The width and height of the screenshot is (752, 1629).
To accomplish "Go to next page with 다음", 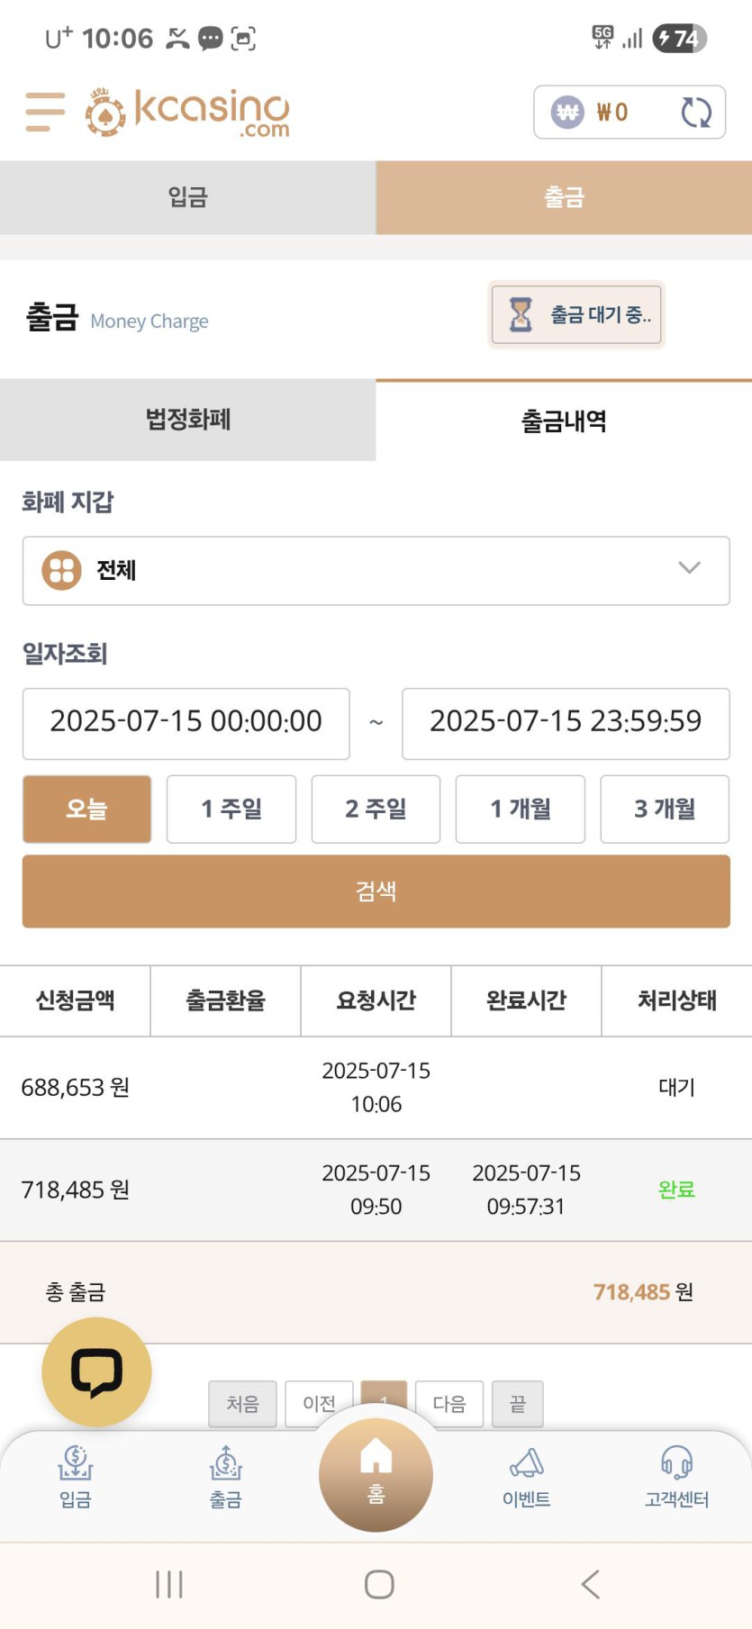I will (x=449, y=1403).
